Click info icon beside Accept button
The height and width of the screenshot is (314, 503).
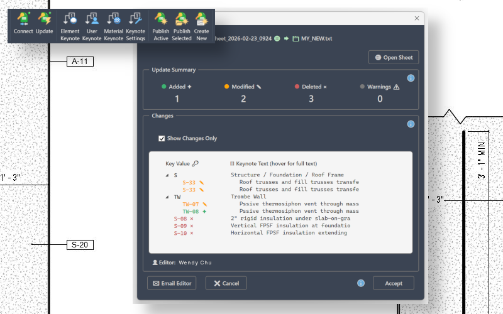pyautogui.click(x=361, y=283)
